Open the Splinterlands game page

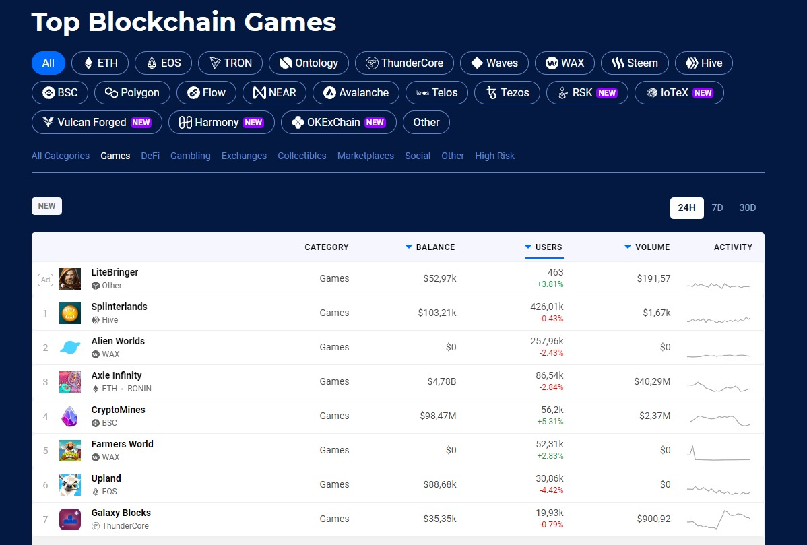(119, 307)
